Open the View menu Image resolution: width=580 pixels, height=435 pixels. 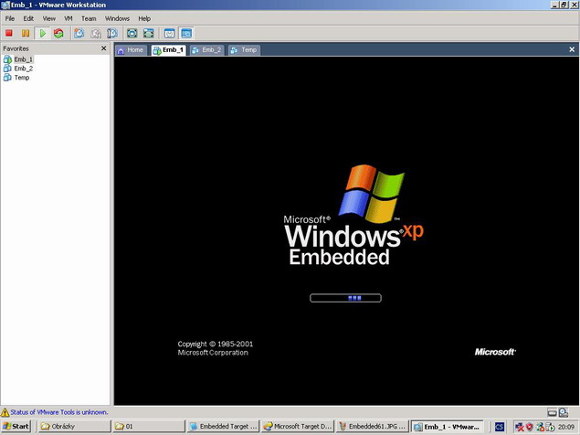(48, 18)
